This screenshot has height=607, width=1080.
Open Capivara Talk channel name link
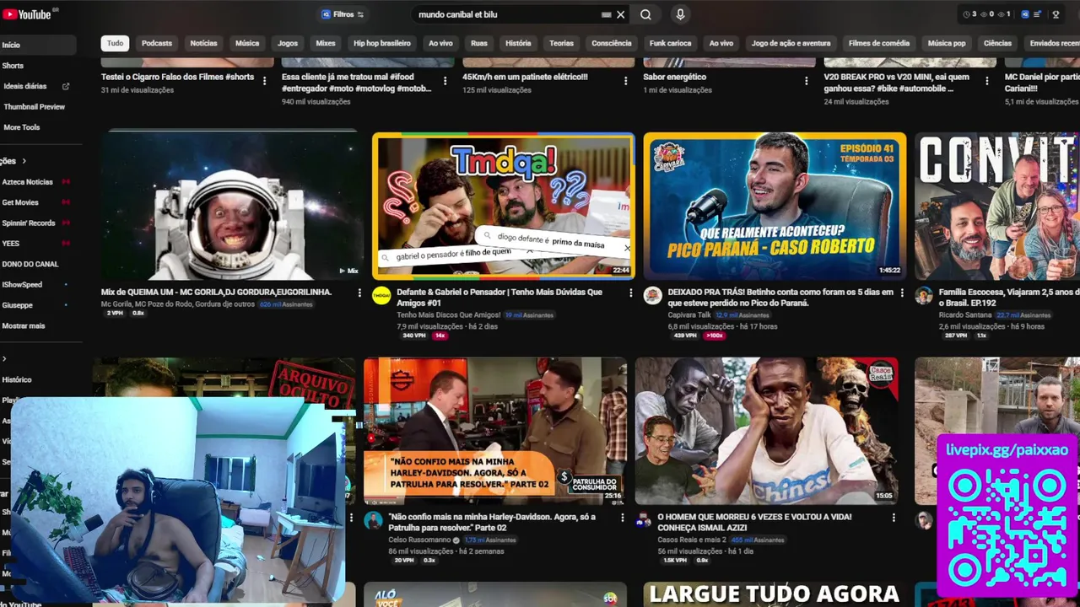(x=689, y=315)
